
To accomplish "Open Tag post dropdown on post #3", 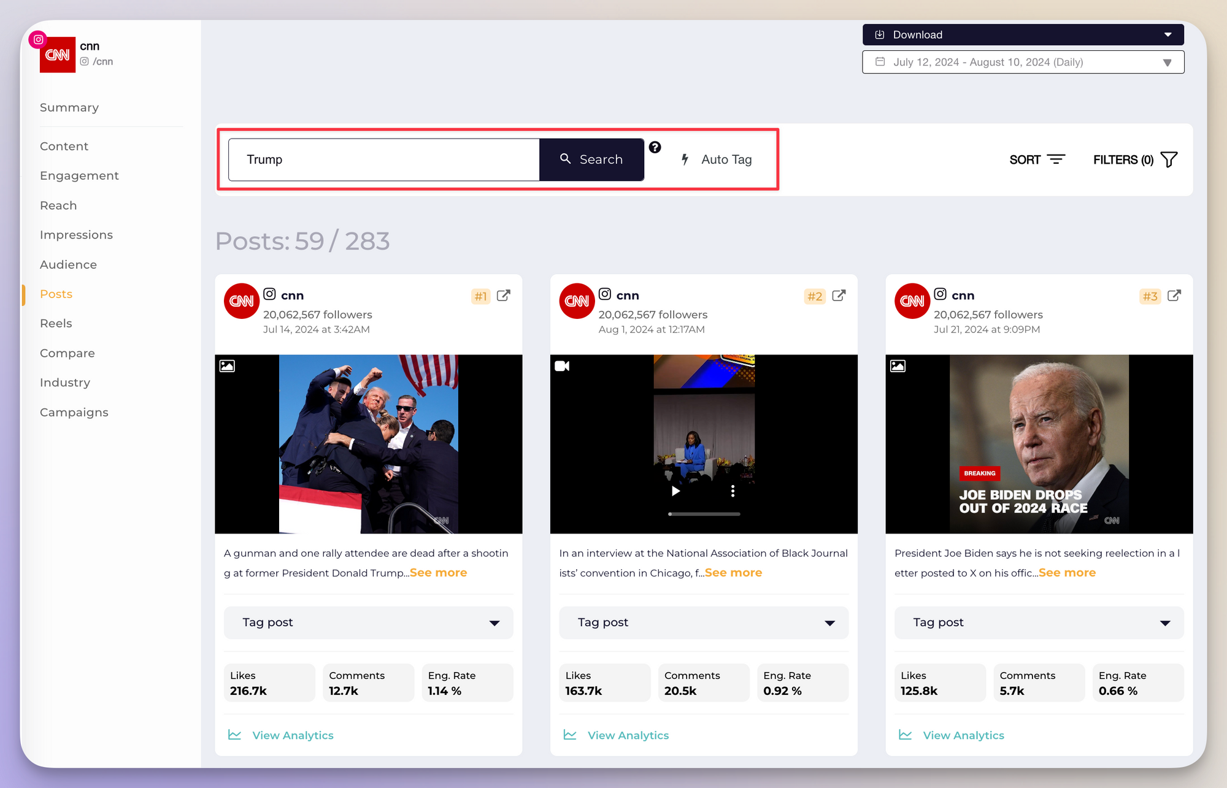I will (1039, 622).
